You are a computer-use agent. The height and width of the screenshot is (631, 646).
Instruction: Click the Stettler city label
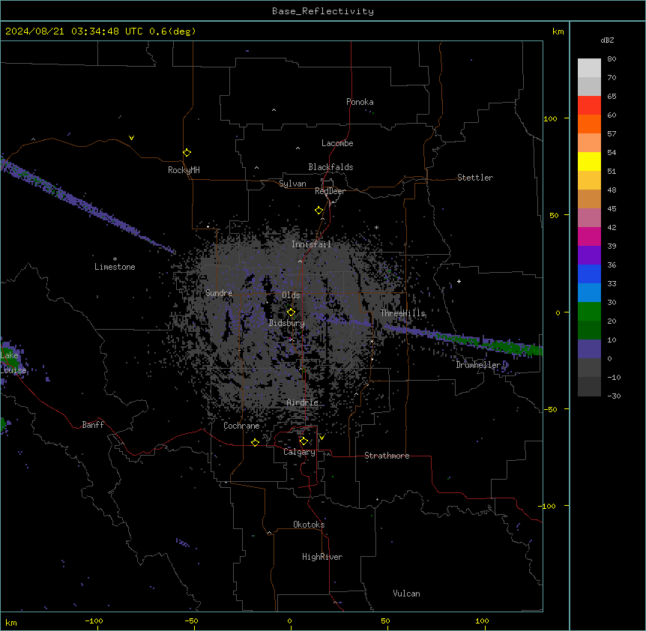(x=475, y=178)
